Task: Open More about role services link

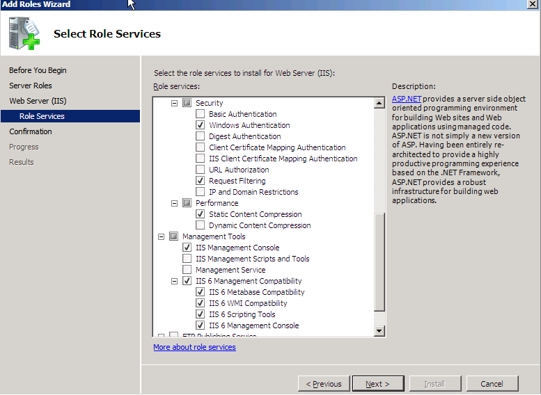Action: click(x=194, y=347)
